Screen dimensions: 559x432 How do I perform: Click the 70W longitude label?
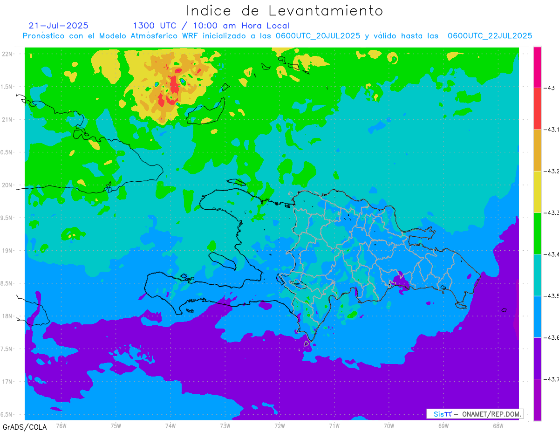(389, 425)
